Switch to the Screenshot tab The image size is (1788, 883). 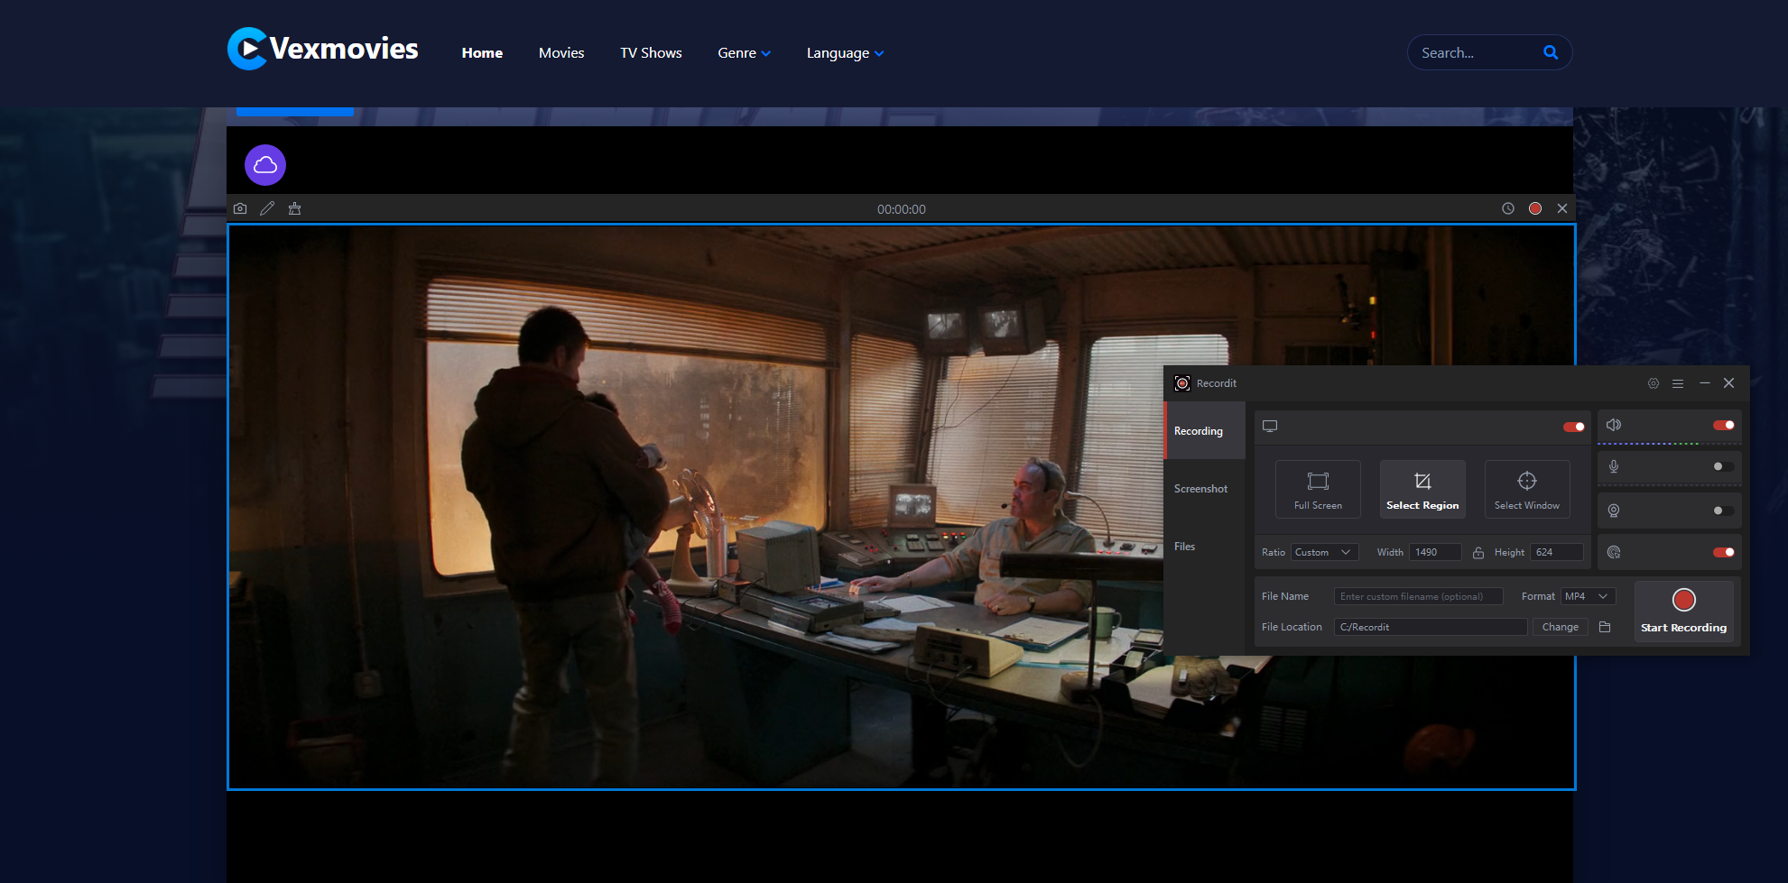(1200, 489)
